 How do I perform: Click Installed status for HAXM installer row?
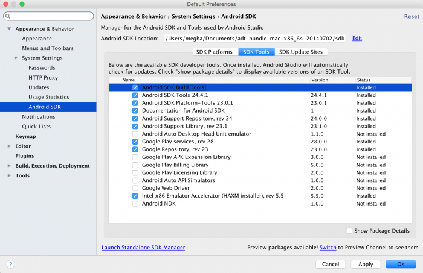tap(366, 196)
